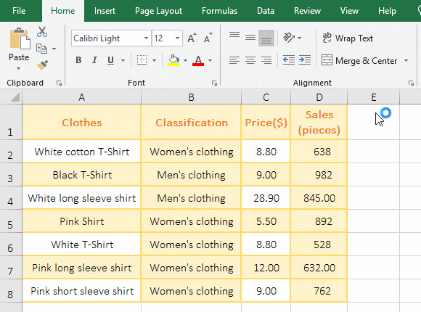421x312 pixels.
Task: Switch to the Insert tab
Action: tap(105, 11)
